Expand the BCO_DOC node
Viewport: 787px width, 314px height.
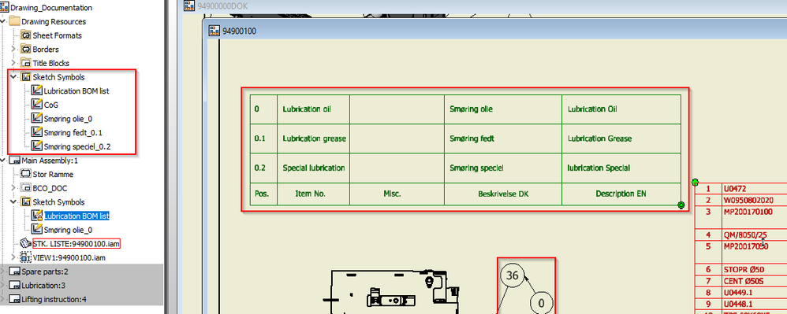[x=13, y=188]
